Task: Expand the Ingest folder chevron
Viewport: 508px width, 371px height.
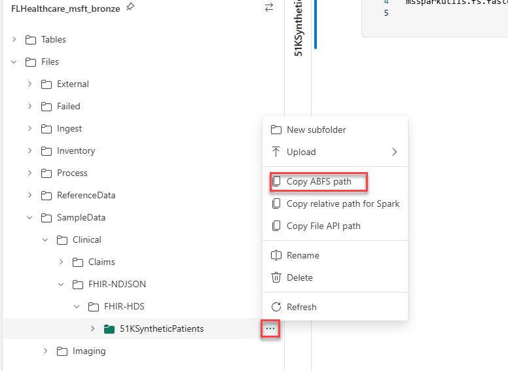Action: (30, 128)
